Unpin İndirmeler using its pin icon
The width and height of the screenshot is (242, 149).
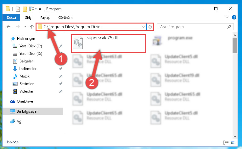point(60,69)
